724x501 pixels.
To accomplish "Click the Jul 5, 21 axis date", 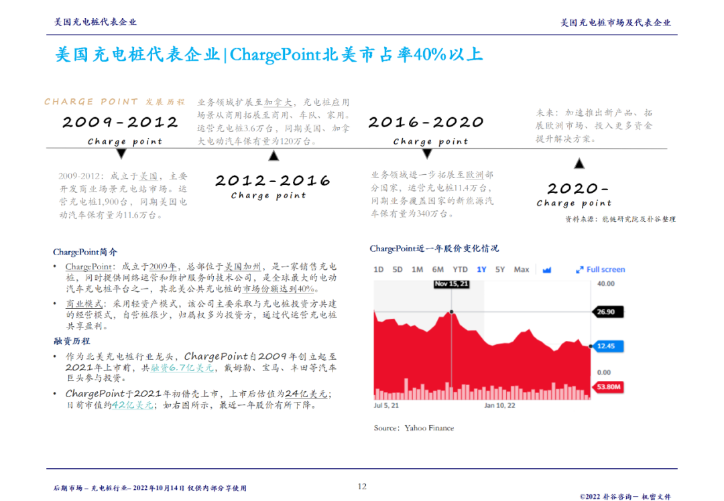I will (x=386, y=405).
